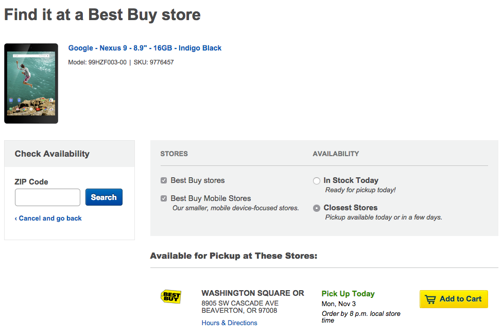Click the Find it at a Best Buy store heading
This screenshot has height=336, width=502.
pyautogui.click(x=102, y=14)
